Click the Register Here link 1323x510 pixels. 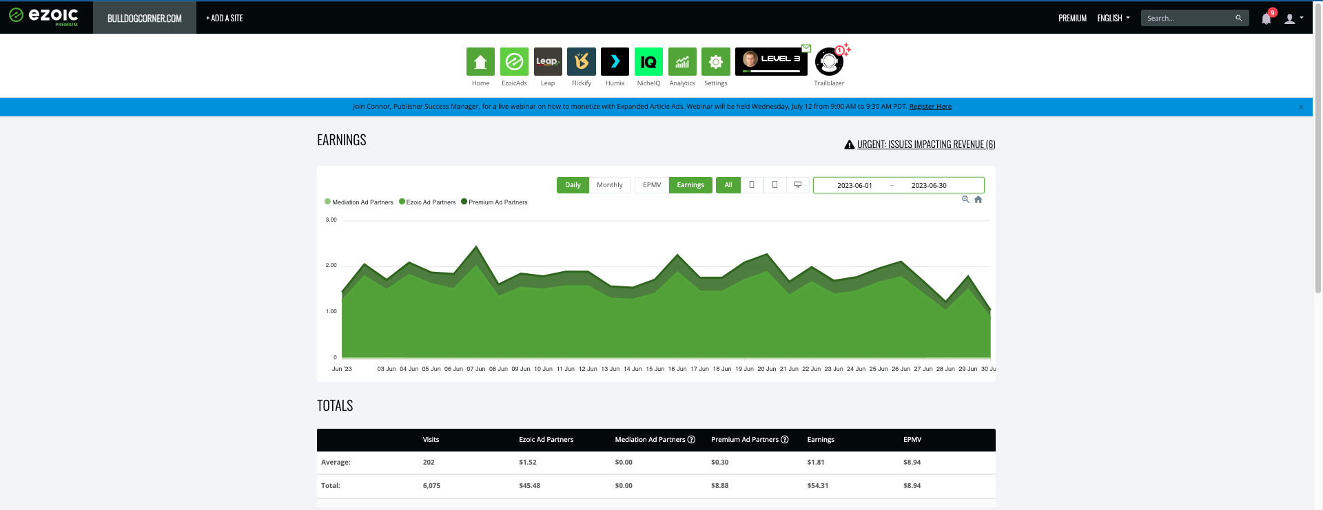point(930,107)
